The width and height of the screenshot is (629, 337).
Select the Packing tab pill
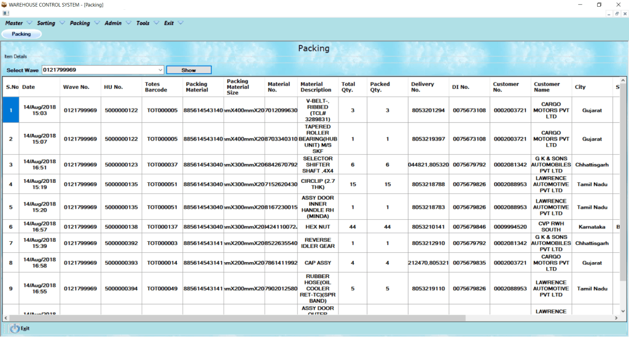(21, 34)
